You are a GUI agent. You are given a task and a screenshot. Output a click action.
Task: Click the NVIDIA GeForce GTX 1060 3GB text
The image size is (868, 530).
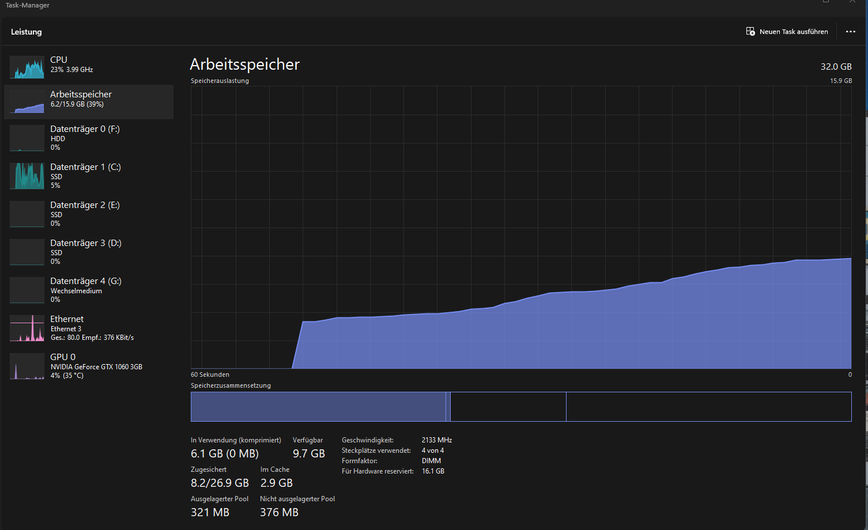click(96, 367)
